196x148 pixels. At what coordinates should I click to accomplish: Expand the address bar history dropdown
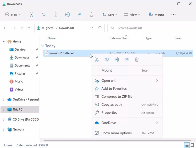pos(92,28)
